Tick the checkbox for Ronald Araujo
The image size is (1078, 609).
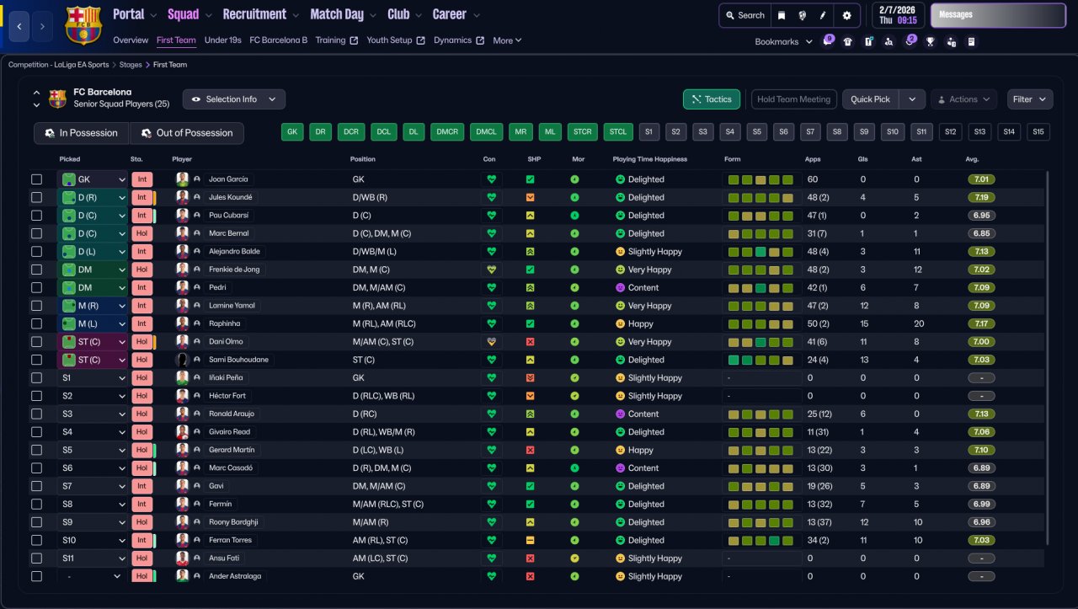point(36,414)
